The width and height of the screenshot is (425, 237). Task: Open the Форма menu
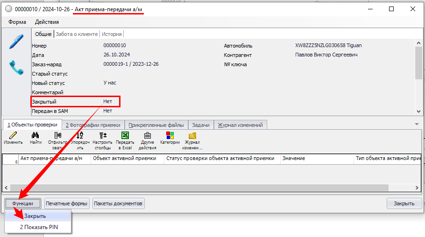(x=17, y=22)
